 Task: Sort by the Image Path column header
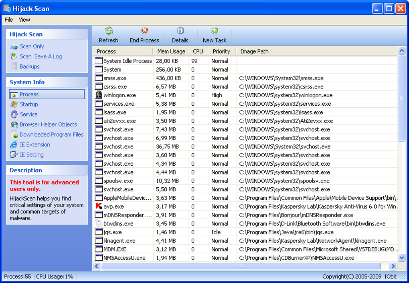point(317,51)
